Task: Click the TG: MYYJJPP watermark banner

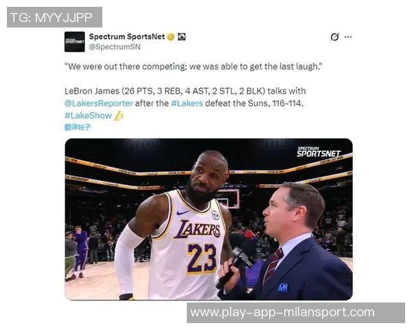Action: tap(54, 17)
